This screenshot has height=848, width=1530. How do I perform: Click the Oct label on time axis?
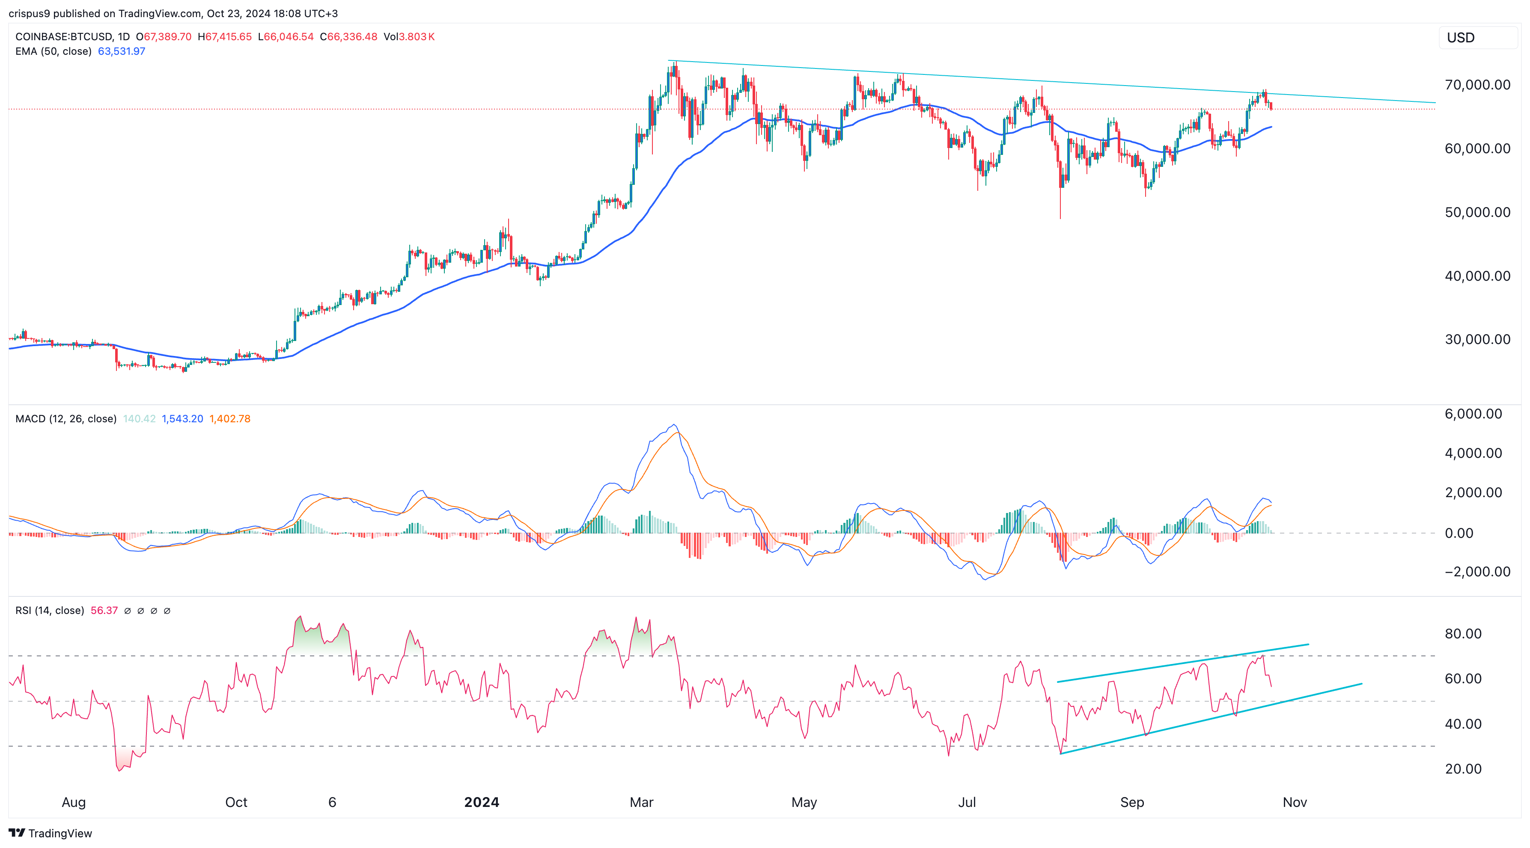(x=236, y=803)
